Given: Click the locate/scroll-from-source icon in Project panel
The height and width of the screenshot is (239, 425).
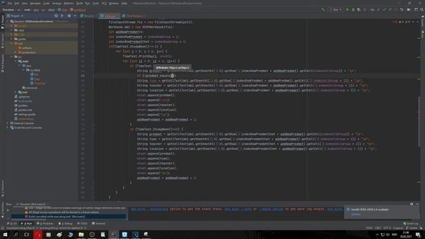Looking at the screenshot, I should pyautogui.click(x=56, y=16).
